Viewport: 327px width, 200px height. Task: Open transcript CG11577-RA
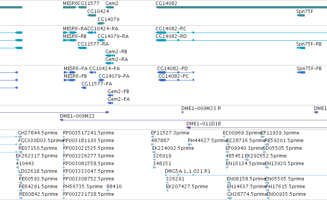[93, 44]
